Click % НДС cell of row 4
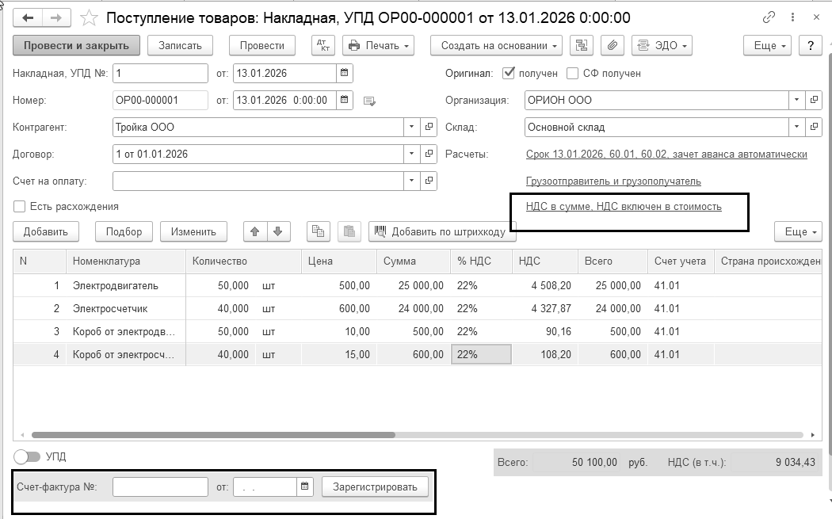 click(x=481, y=354)
